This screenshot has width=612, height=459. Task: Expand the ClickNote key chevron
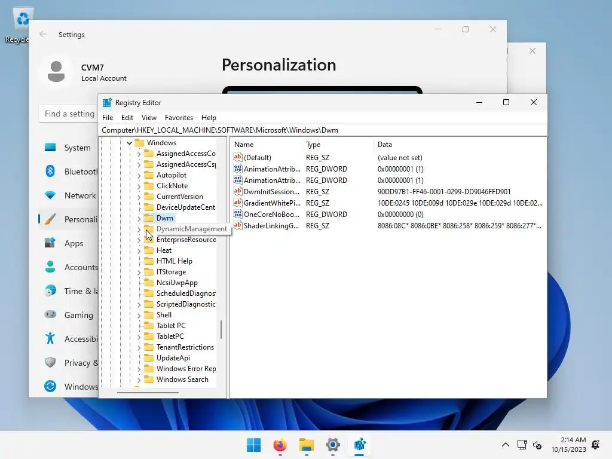pos(139,186)
